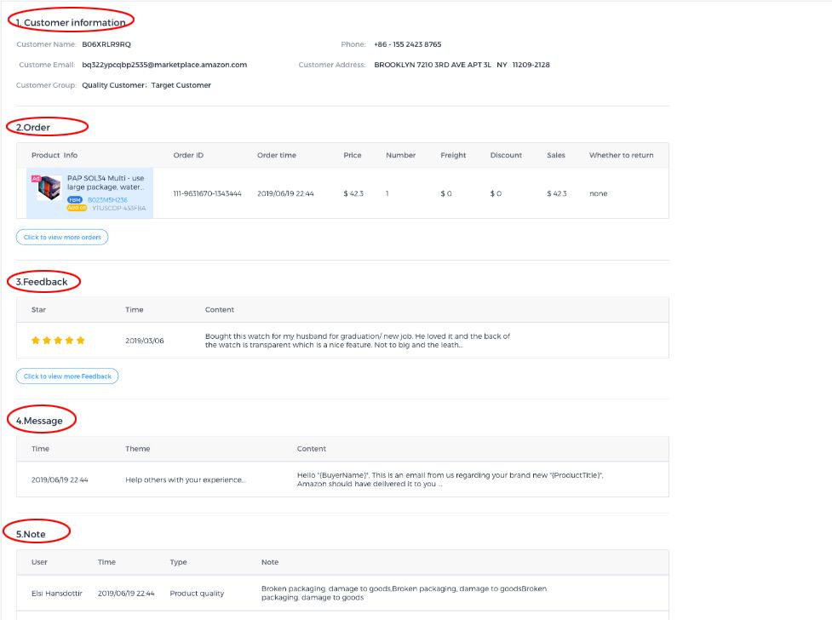Click the customer email address
This screenshot has height=620, width=832.
click(x=164, y=65)
